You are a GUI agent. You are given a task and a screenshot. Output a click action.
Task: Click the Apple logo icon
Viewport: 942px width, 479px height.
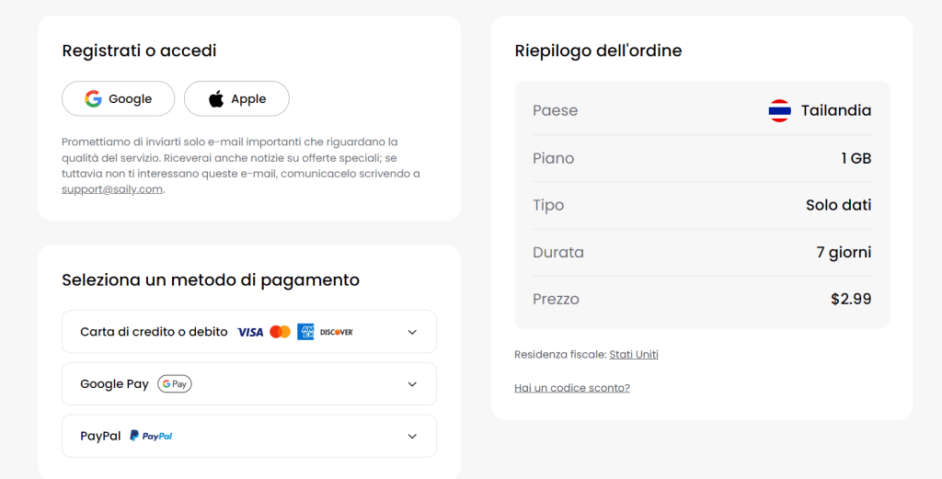pyautogui.click(x=216, y=99)
